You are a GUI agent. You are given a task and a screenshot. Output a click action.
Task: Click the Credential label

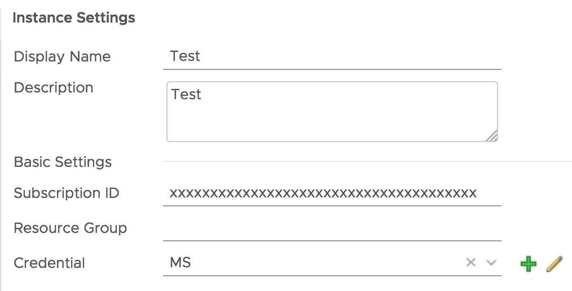tap(50, 263)
